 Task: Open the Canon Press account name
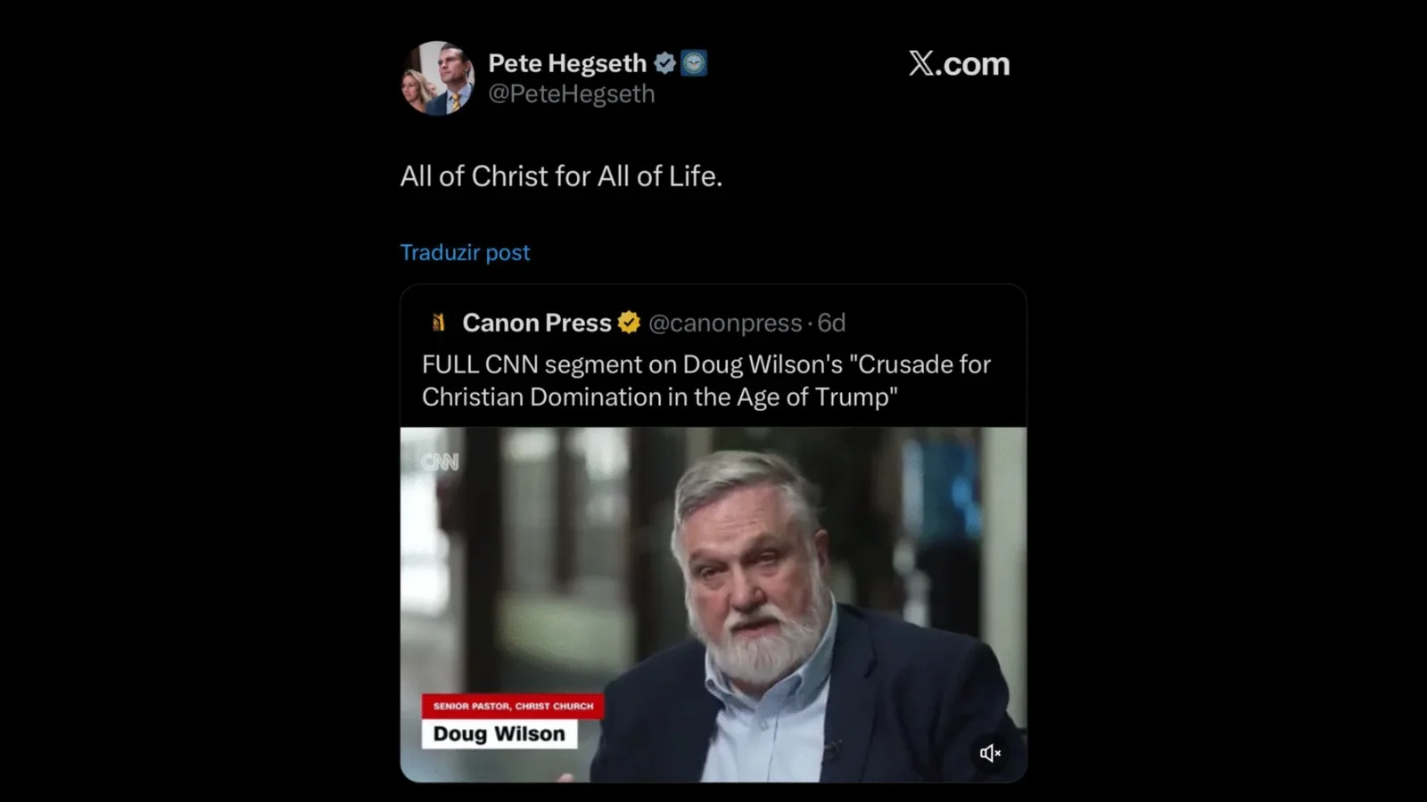point(537,323)
